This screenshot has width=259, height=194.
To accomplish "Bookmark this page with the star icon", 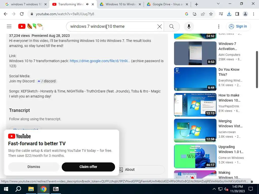I will (211, 14).
